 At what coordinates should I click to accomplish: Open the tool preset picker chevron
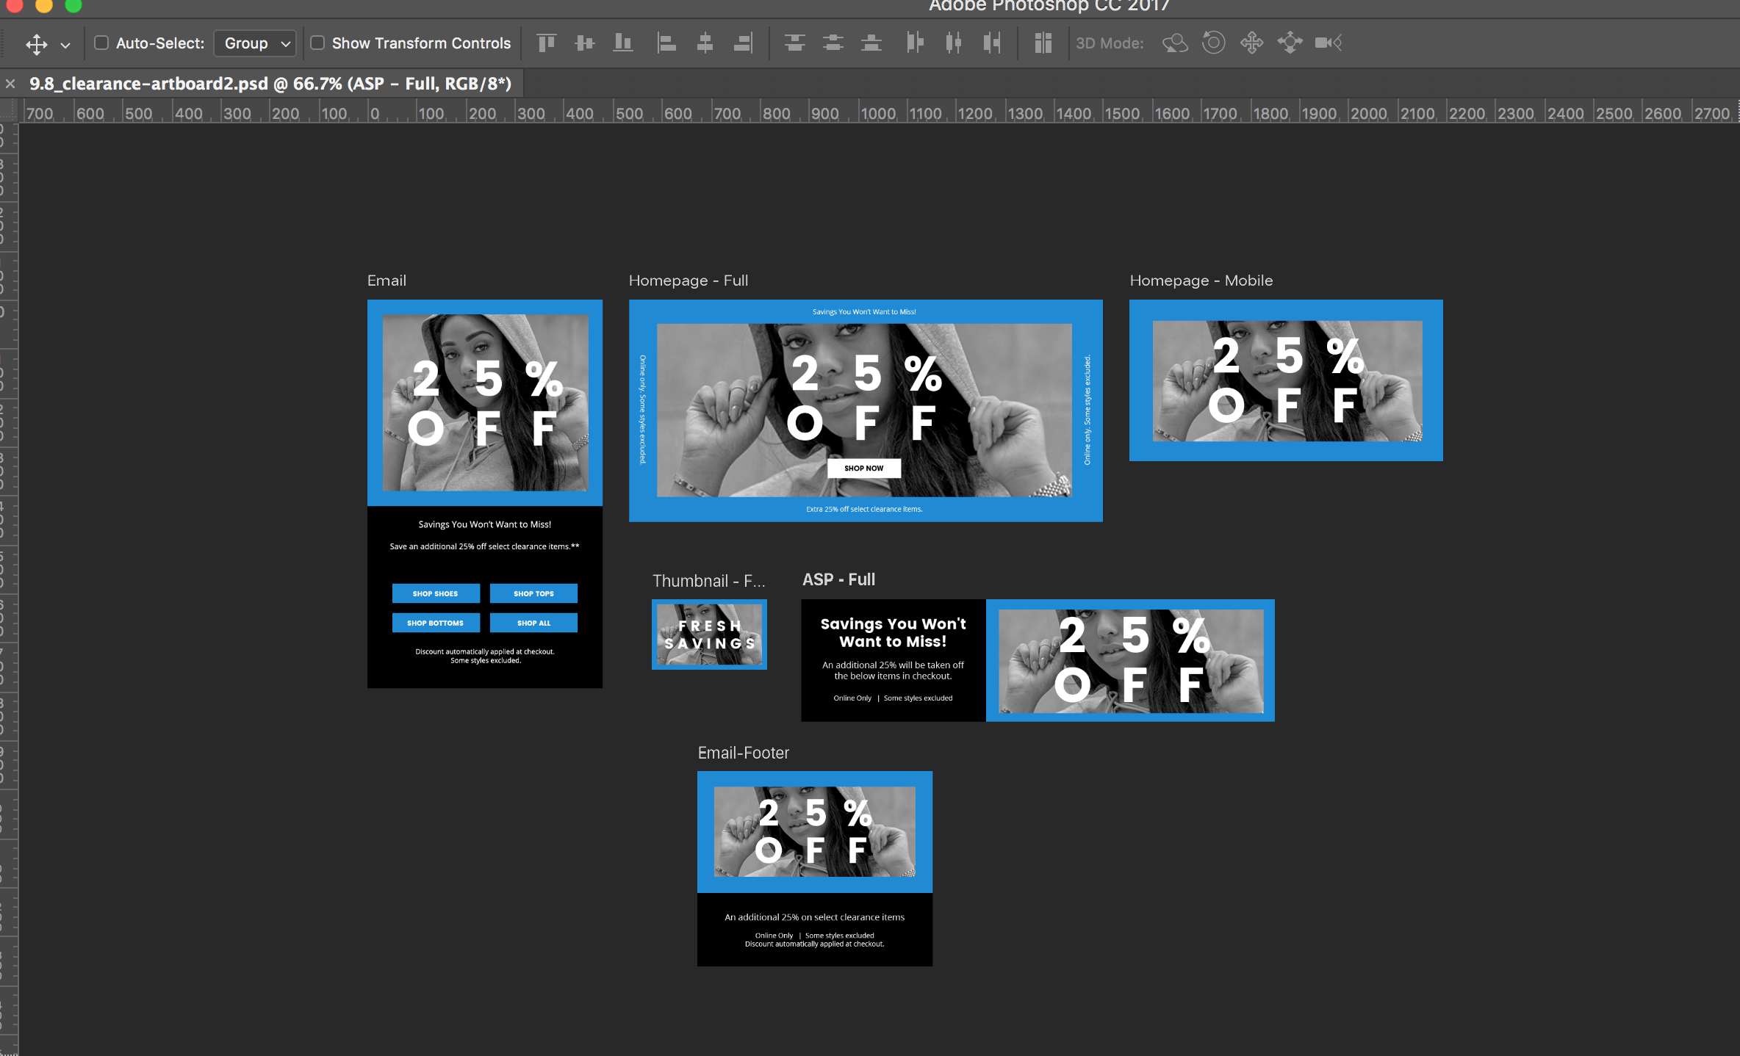point(65,45)
